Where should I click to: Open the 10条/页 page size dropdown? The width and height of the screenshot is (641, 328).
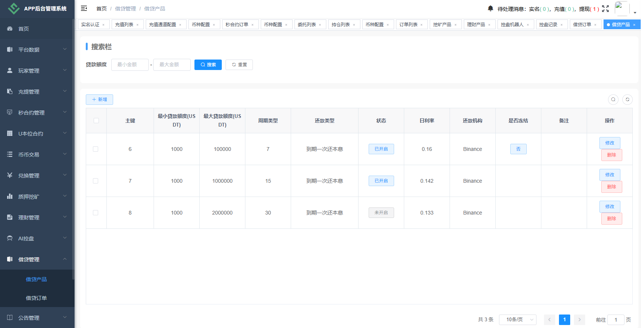tap(517, 319)
